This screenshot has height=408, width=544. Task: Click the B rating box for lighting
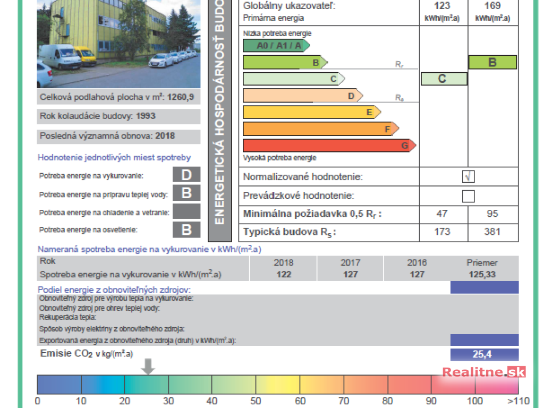click(x=186, y=229)
